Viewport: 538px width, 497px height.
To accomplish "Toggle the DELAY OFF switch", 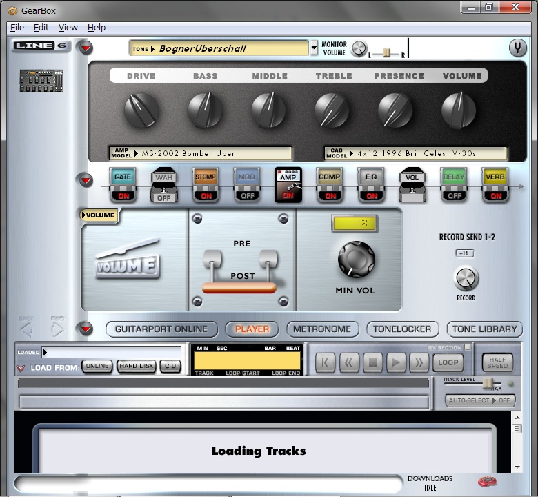I will click(454, 196).
